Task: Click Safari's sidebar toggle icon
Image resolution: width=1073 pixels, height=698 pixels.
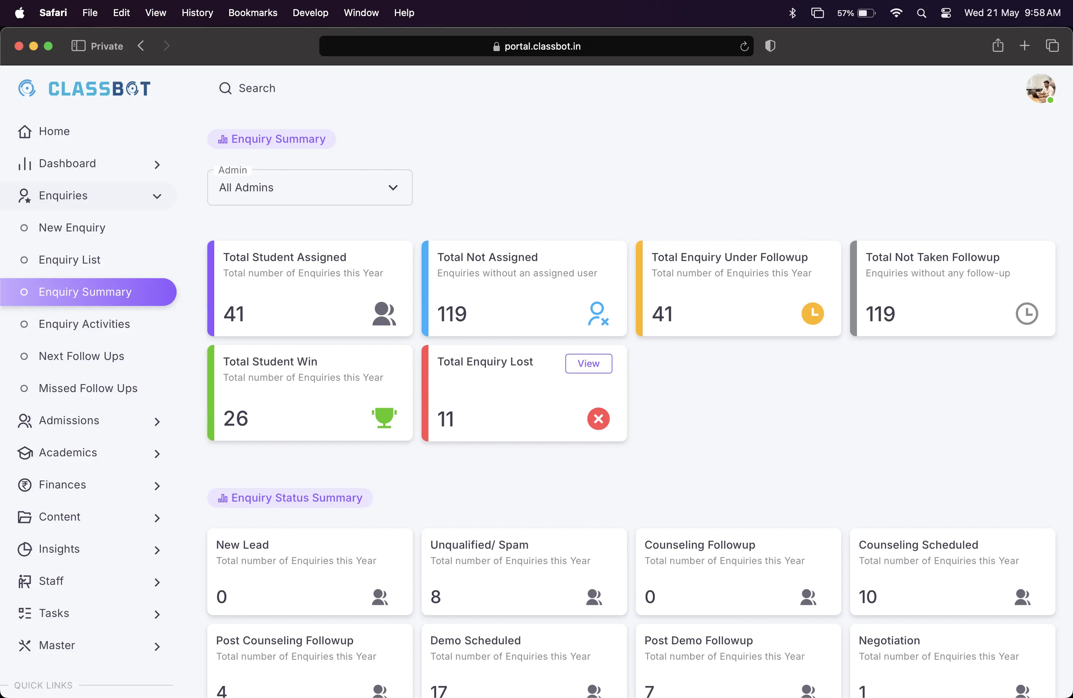Action: (78, 46)
